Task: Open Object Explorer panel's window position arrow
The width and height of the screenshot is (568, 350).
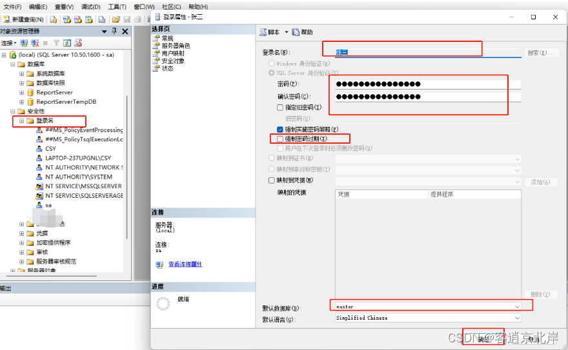Action: pyautogui.click(x=105, y=32)
